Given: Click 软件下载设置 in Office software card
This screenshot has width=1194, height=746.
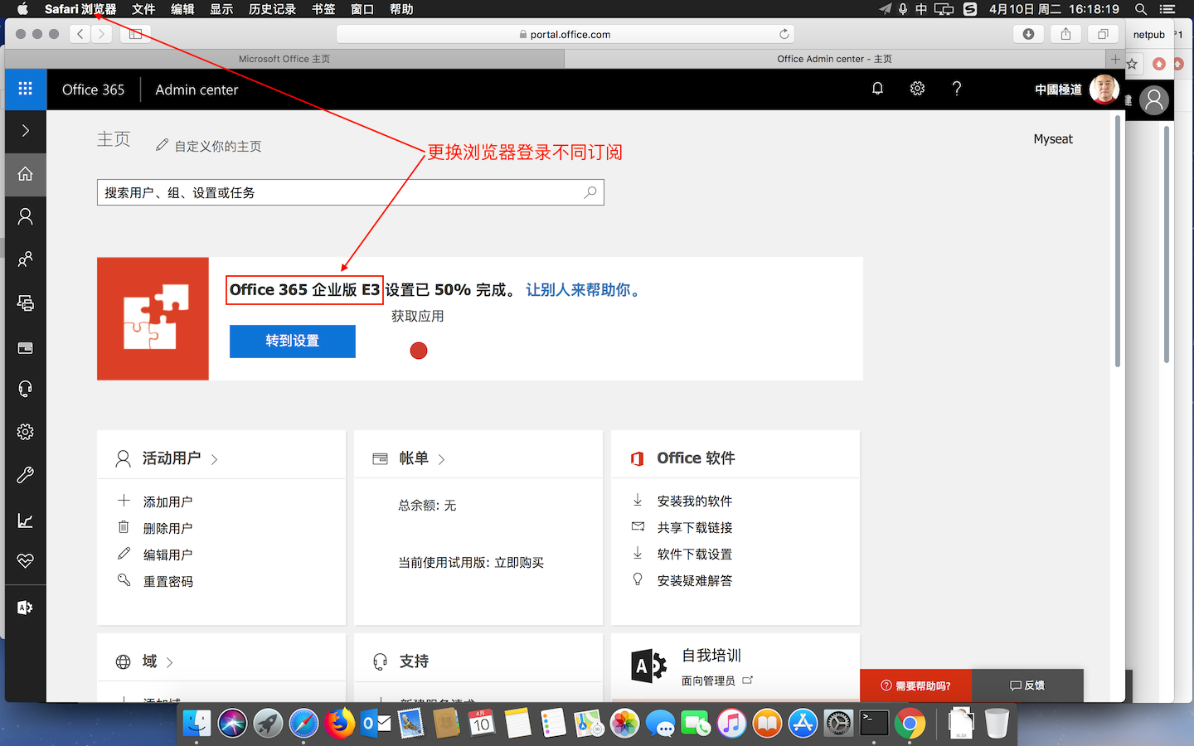Looking at the screenshot, I should [695, 554].
